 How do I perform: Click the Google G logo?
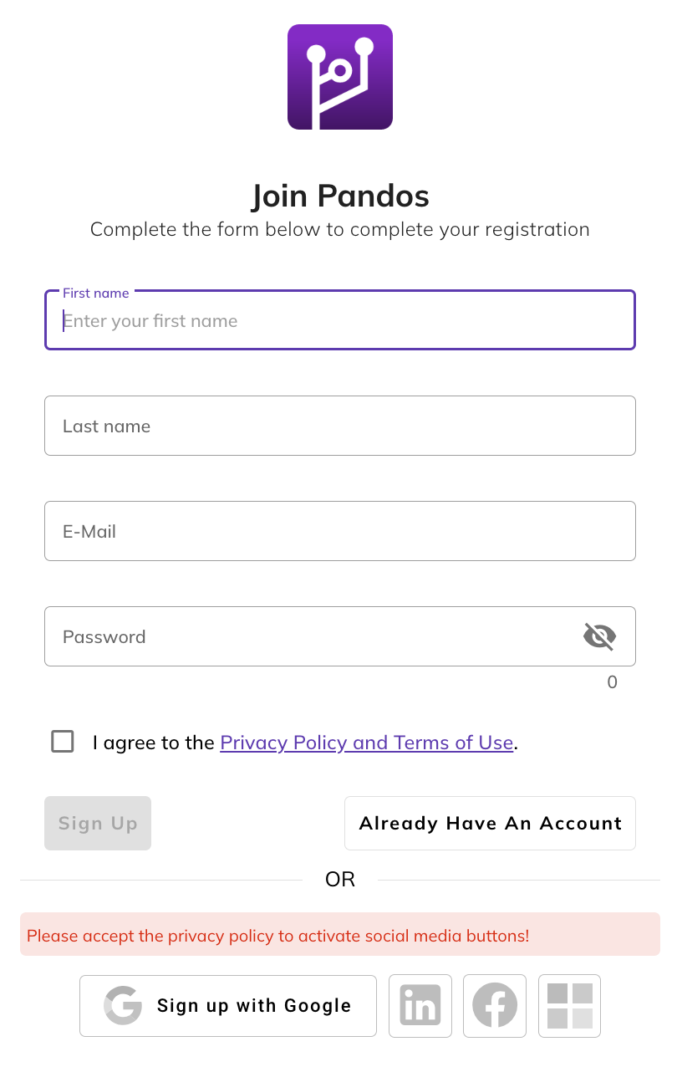[123, 1006]
